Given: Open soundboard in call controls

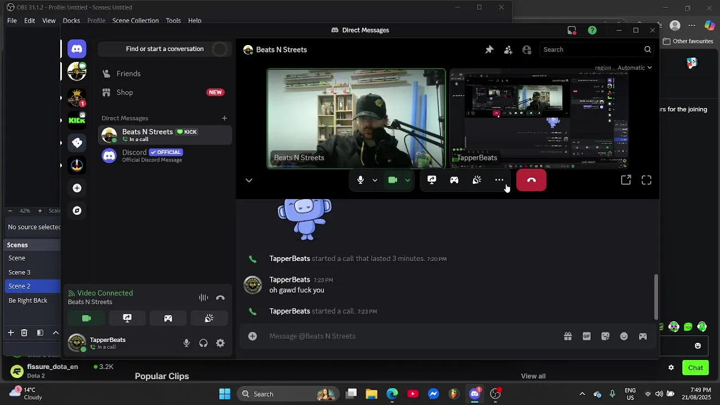Looking at the screenshot, I should tap(476, 180).
